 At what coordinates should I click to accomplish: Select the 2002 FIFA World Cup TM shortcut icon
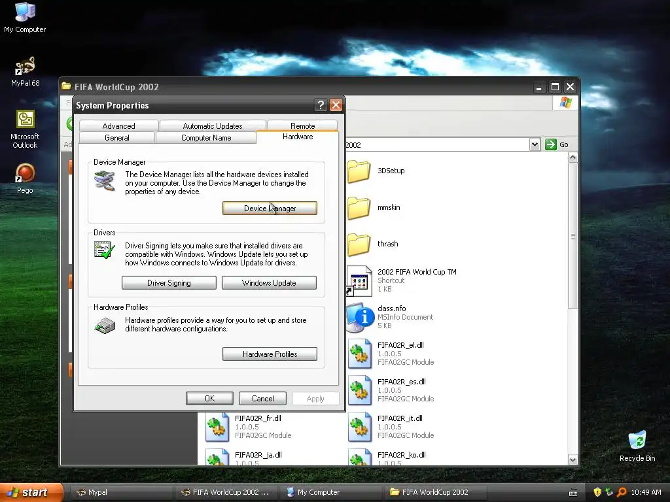[359, 280]
